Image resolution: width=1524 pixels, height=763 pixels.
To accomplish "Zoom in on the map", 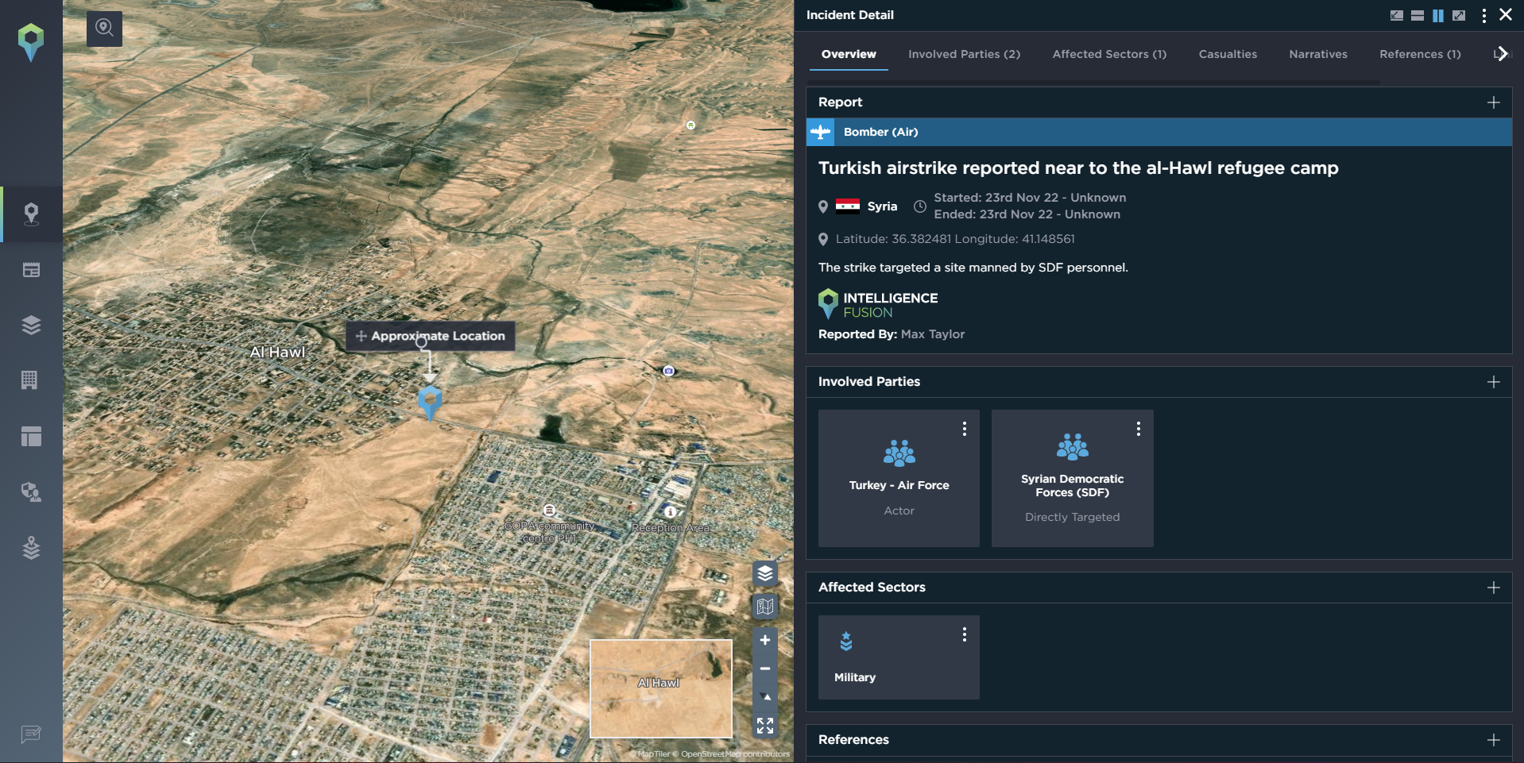I will point(765,640).
